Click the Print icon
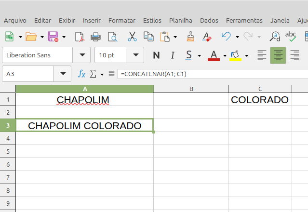The image size is (308, 212). pyautogui.click(x=96, y=37)
